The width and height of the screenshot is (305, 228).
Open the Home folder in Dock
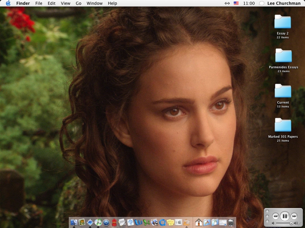199,222
